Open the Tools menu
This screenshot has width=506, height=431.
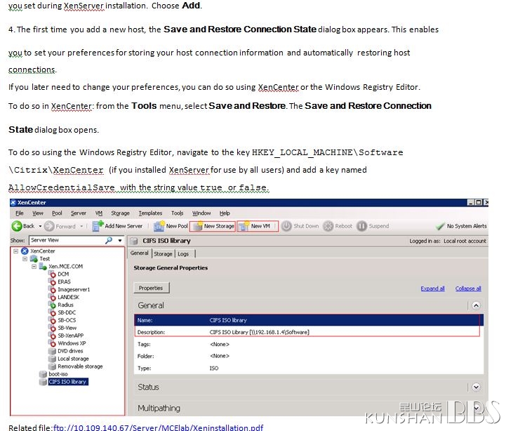pyautogui.click(x=177, y=213)
